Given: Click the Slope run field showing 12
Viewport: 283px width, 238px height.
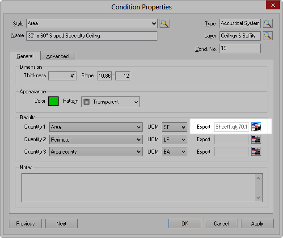Looking at the screenshot, I should (x=123, y=76).
